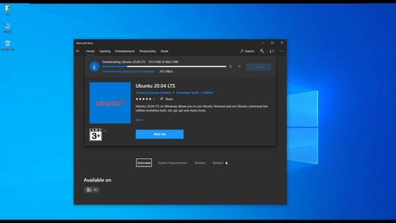Switch to the Gaming tab
396x223 pixels.
click(x=105, y=51)
